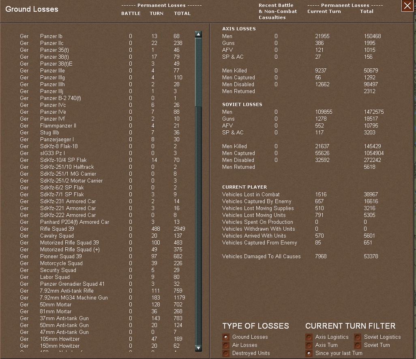
Task: Select the Panhard P204(f) Armored Car row
Action: coord(103,222)
